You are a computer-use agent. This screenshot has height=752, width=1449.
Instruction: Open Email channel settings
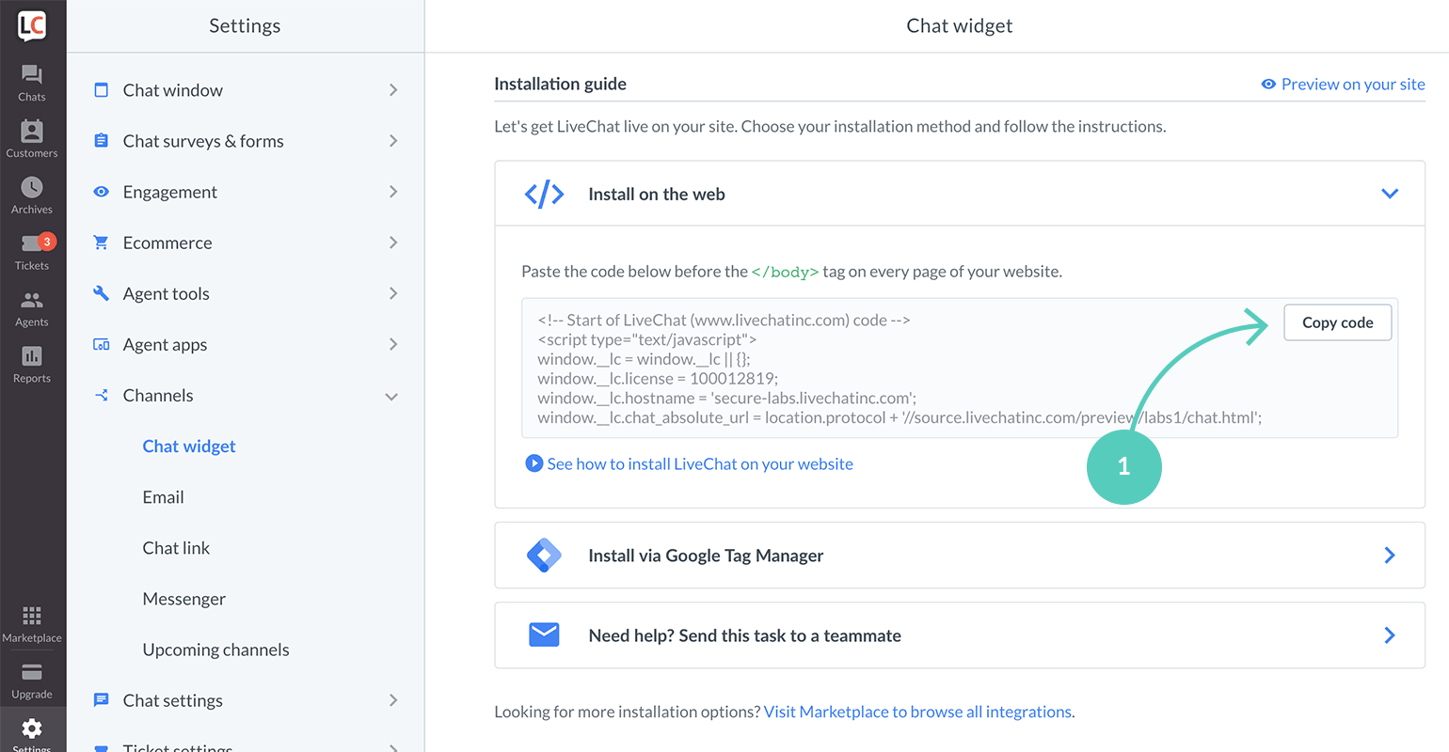point(163,497)
